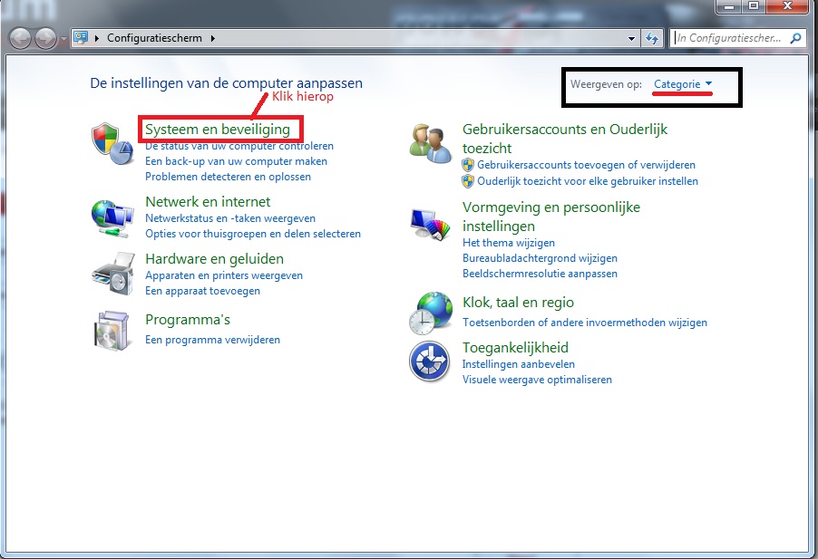Open the Categorie view dropdown
Screen dimensions: 818x559
point(683,84)
